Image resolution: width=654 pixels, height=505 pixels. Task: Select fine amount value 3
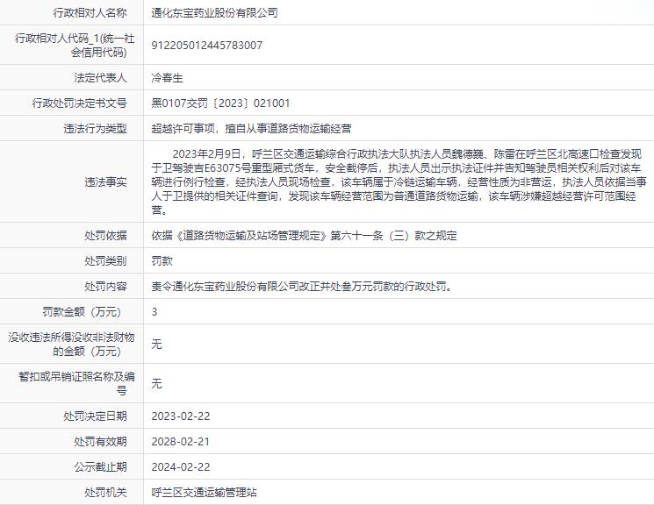[x=155, y=312]
